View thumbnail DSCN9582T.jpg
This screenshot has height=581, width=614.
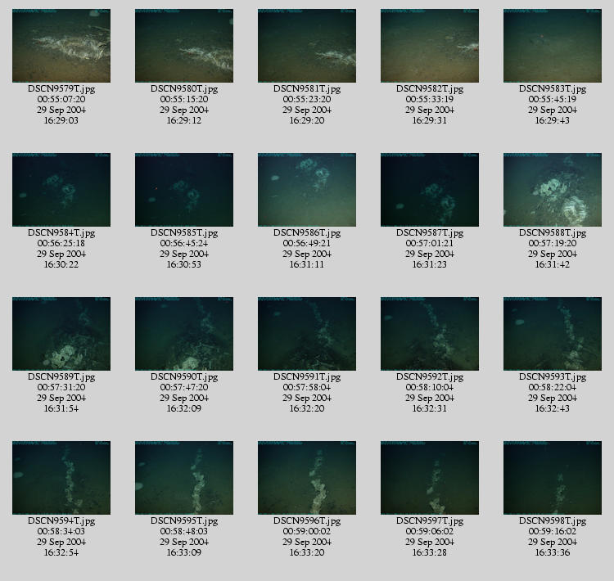430,46
